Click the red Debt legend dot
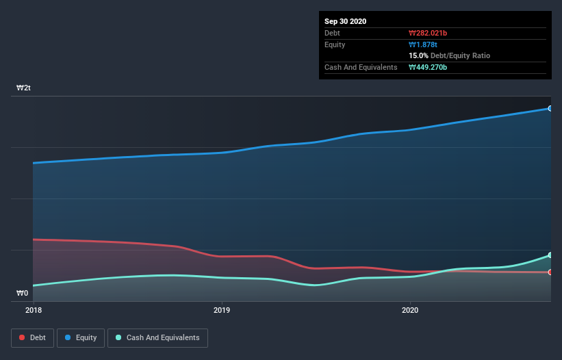The image size is (562, 360). pyautogui.click(x=22, y=337)
